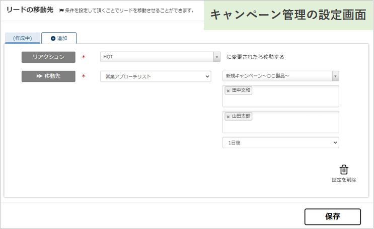Click the リアクション label button

48,57
